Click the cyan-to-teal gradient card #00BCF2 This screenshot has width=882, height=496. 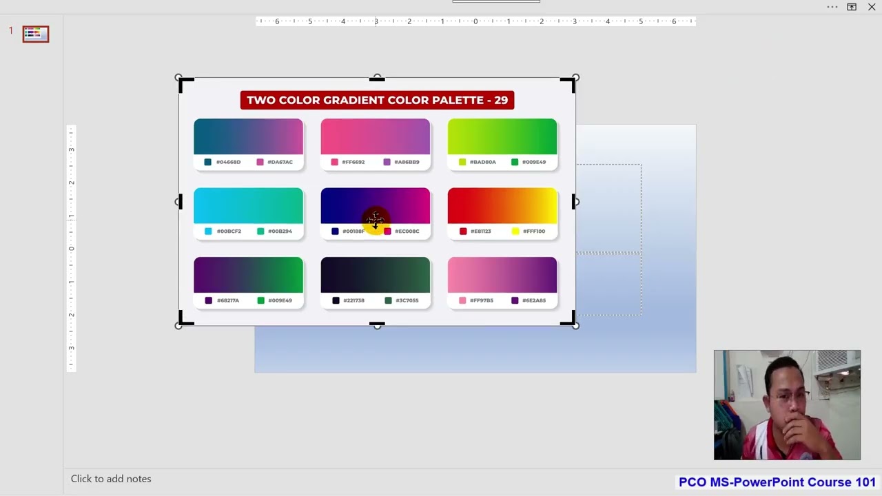coord(248,214)
